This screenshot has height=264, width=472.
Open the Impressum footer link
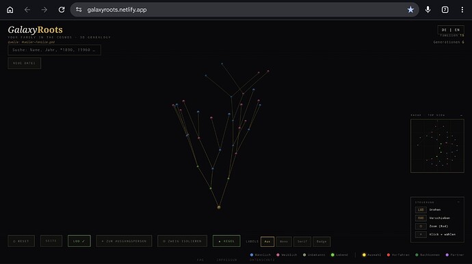(226, 260)
